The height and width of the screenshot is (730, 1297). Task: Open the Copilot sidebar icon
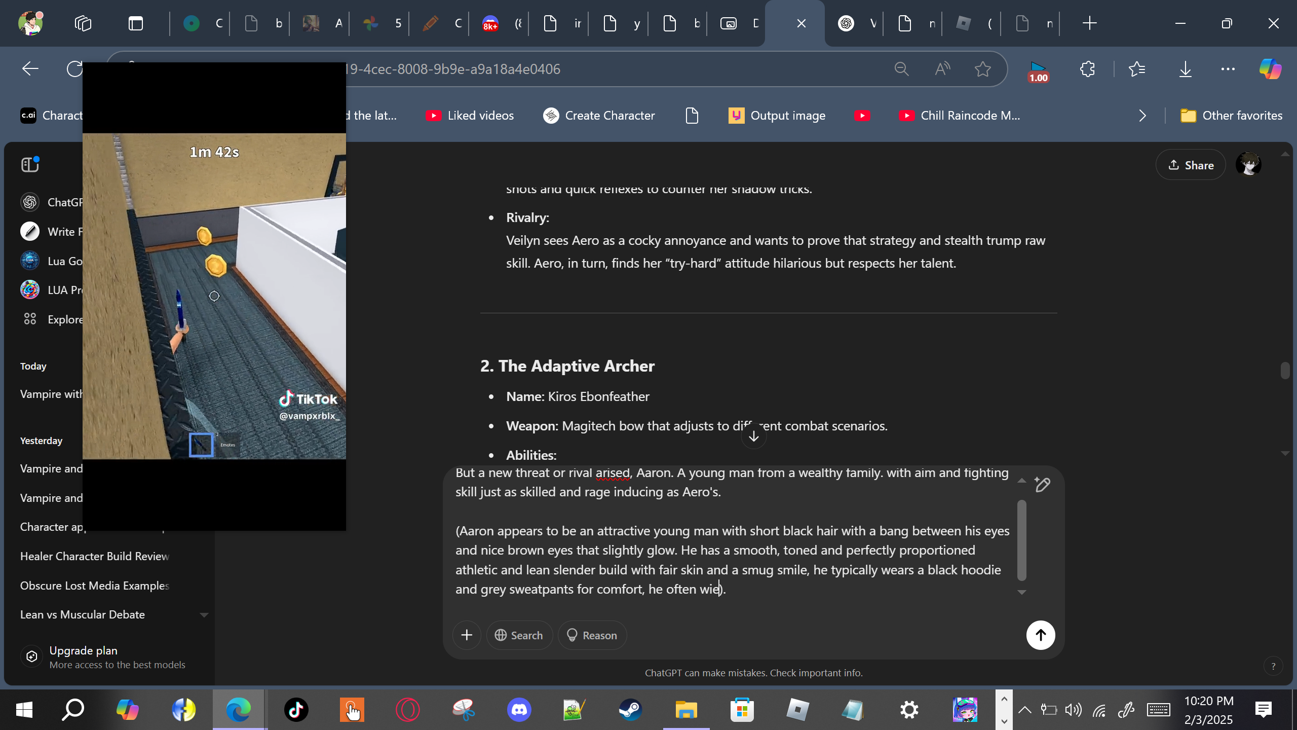pyautogui.click(x=1271, y=69)
